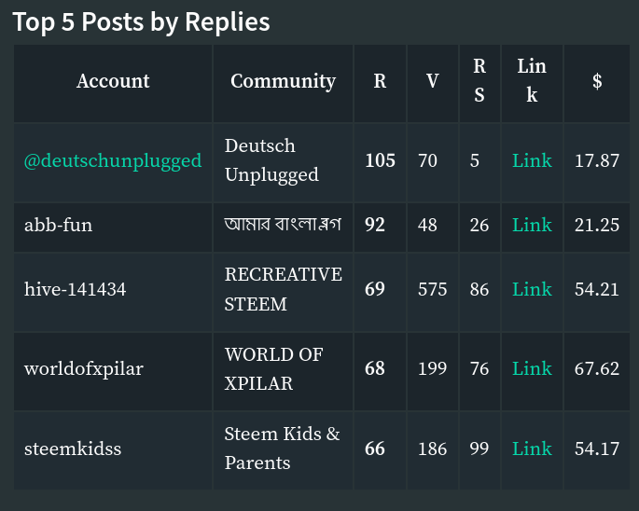Click the Top 5 Posts by Replies heading

tap(141, 22)
